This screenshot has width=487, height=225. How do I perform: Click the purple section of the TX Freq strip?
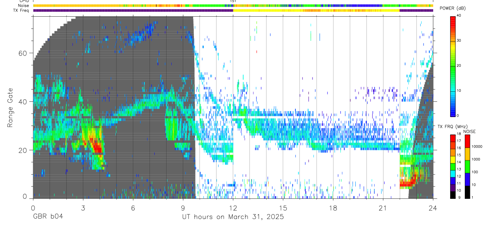(x=133, y=10)
